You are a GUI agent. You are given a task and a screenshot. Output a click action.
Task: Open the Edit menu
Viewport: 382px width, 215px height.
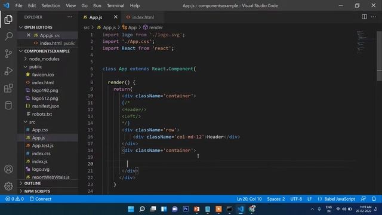tap(32, 5)
